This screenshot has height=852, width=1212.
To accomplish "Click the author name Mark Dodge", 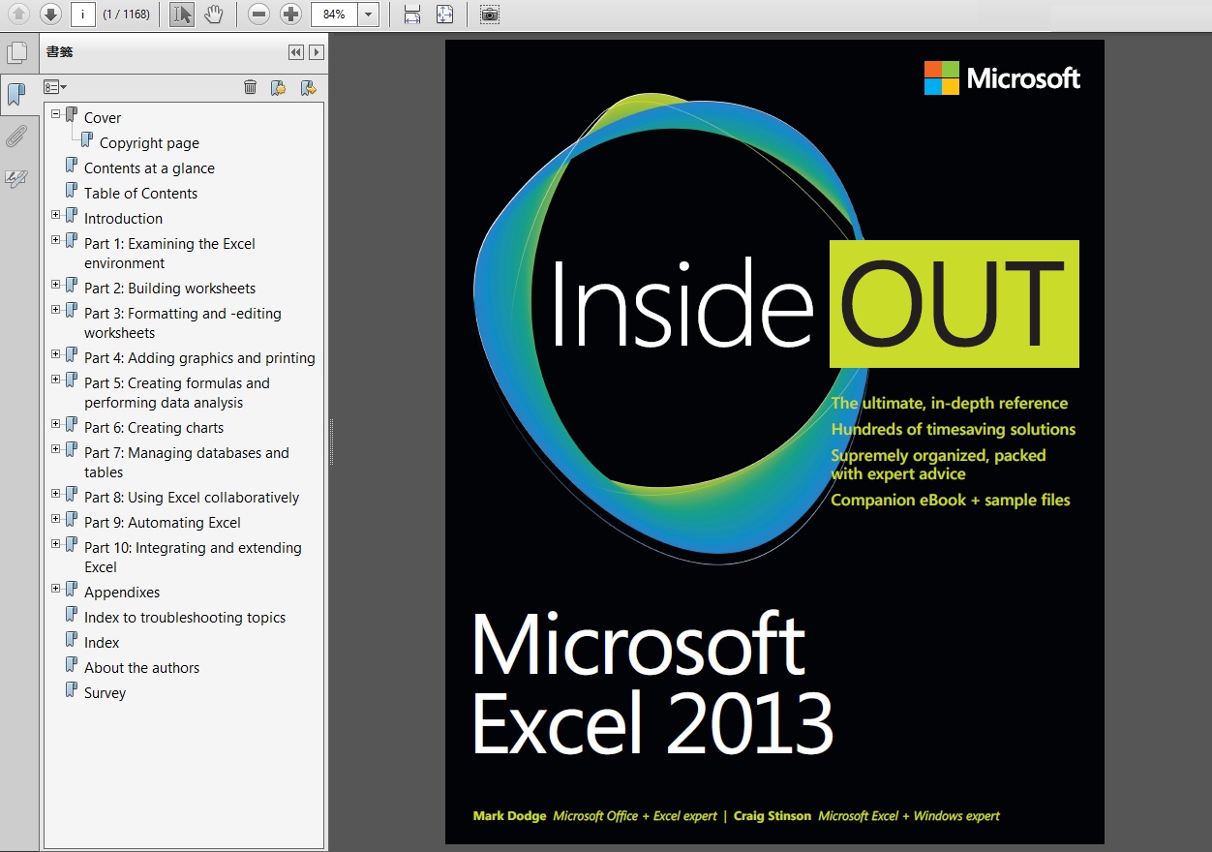I will click(509, 816).
